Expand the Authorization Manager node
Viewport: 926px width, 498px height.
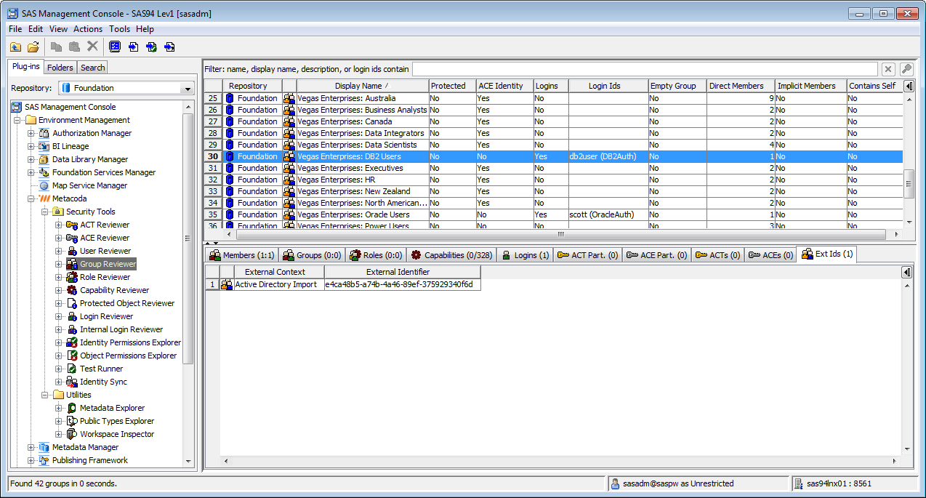click(x=31, y=134)
